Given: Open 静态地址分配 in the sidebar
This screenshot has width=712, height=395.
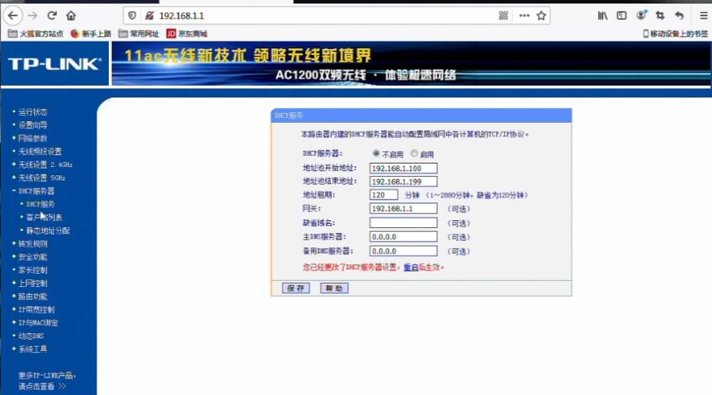Looking at the screenshot, I should click(48, 230).
